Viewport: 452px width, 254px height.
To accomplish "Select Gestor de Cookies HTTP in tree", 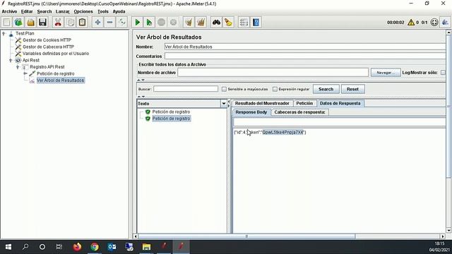I will pos(47,40).
